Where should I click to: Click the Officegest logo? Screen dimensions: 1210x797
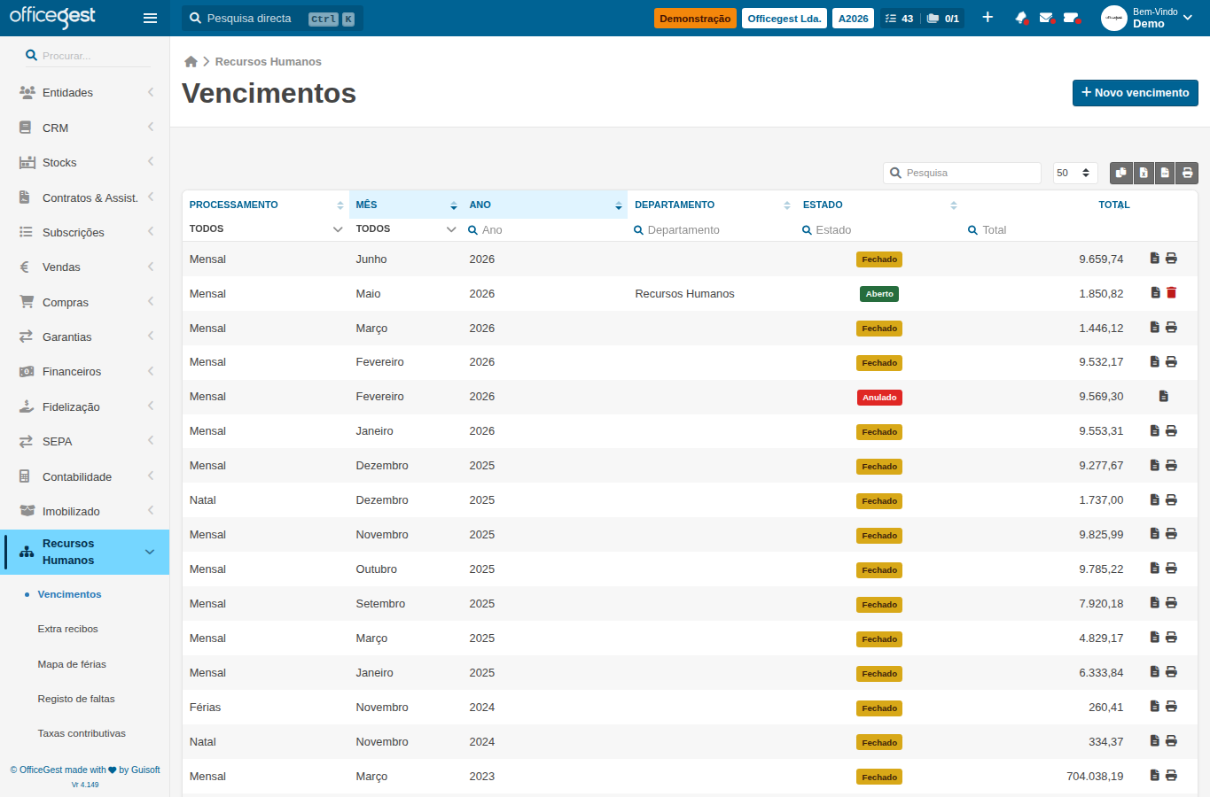point(52,16)
